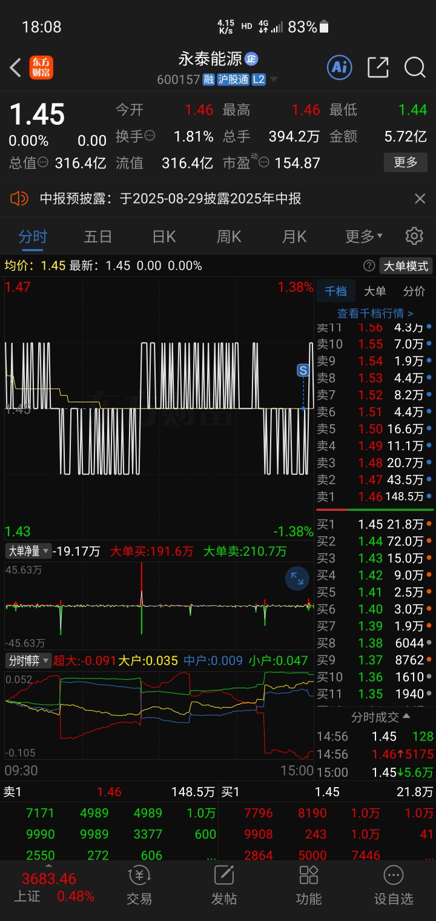
Task: Tap the 市盈 info smiley icon
Action: (x=263, y=162)
